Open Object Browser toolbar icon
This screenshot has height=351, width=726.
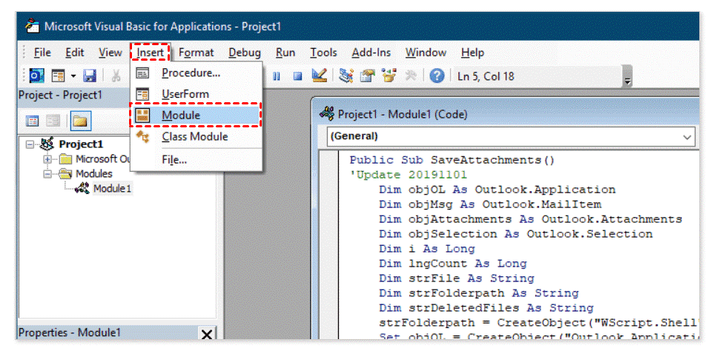[x=389, y=76]
